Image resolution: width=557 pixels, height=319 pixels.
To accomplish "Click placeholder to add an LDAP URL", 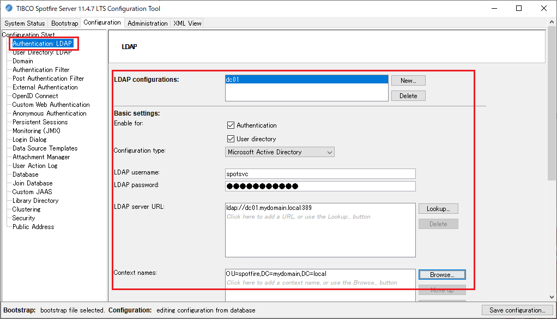I will tap(299, 216).
